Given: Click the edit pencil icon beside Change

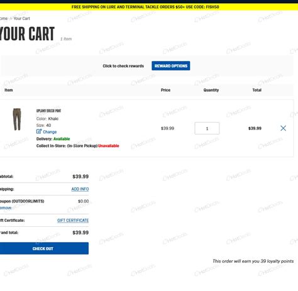Looking at the screenshot, I should pos(39,131).
